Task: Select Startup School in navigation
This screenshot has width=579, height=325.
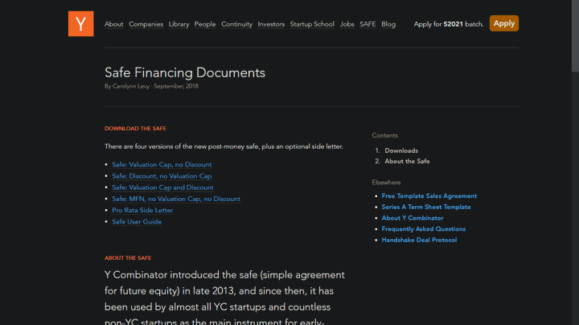Action: [312, 24]
